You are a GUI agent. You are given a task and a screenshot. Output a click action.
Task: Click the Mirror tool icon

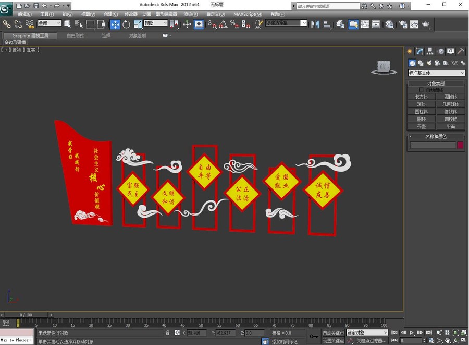(x=315, y=24)
